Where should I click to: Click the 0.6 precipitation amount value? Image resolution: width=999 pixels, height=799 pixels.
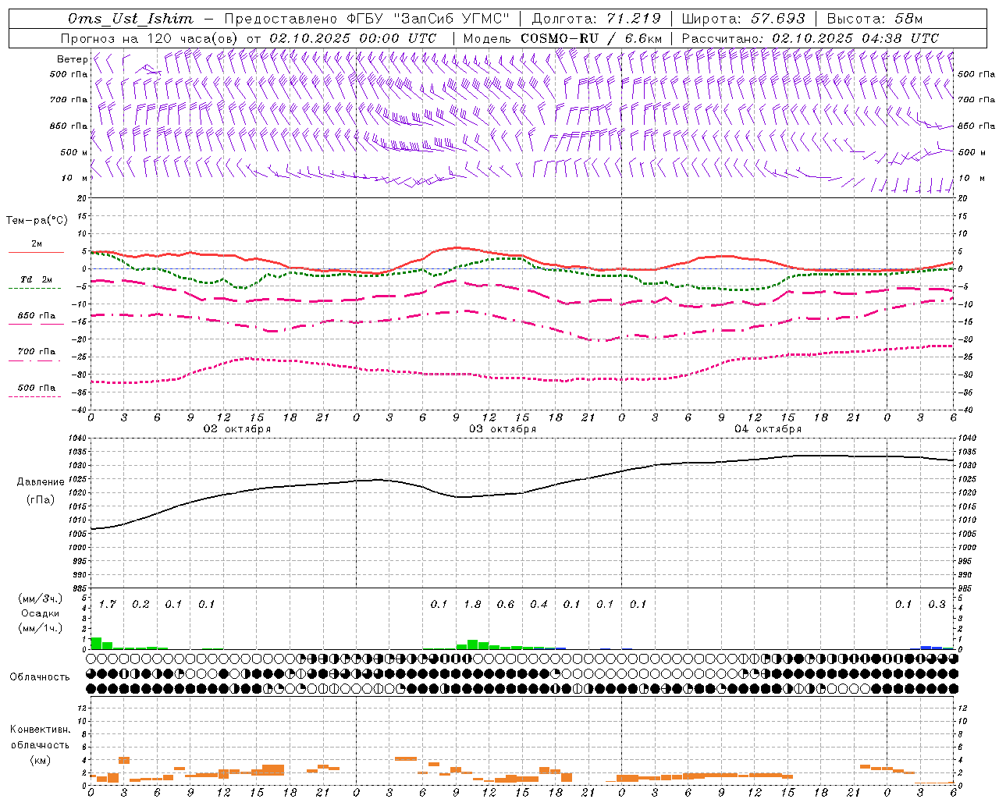click(x=506, y=604)
